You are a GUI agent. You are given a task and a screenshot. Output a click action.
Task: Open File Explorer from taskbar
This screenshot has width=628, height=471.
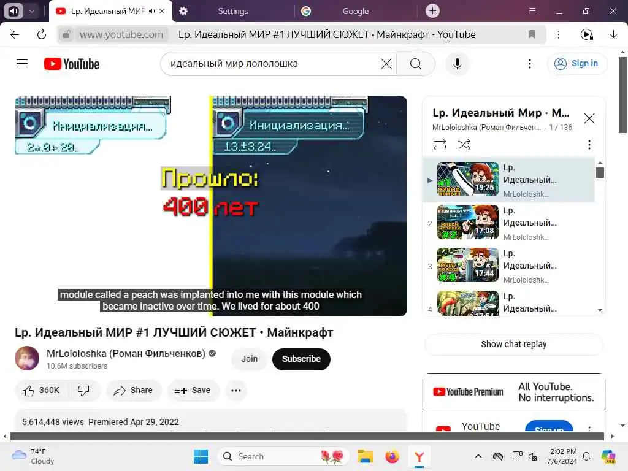point(366,456)
